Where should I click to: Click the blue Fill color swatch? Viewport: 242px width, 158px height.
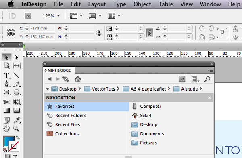tap(7, 139)
